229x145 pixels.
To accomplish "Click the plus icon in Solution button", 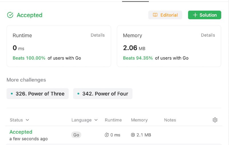I will (x=195, y=15).
